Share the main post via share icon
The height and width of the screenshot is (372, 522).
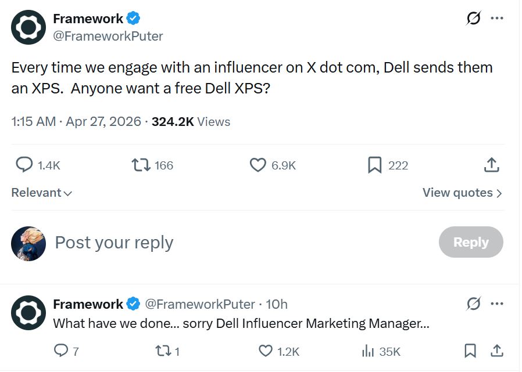tap(491, 165)
